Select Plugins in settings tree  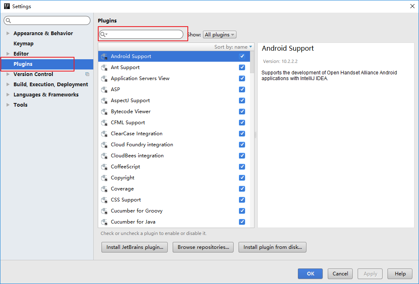[x=47, y=64]
